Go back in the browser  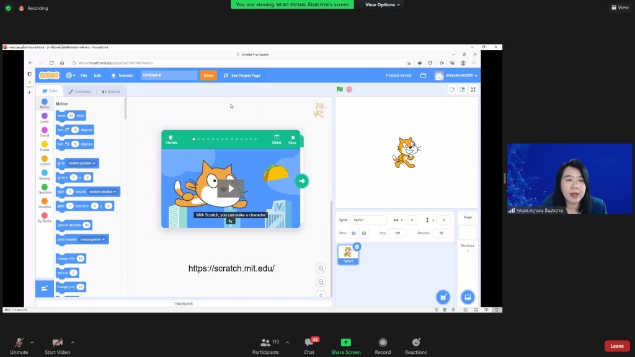(x=31, y=63)
